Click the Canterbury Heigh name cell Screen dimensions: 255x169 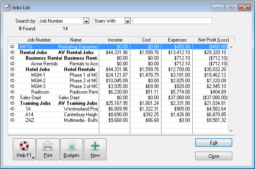(x=81, y=115)
